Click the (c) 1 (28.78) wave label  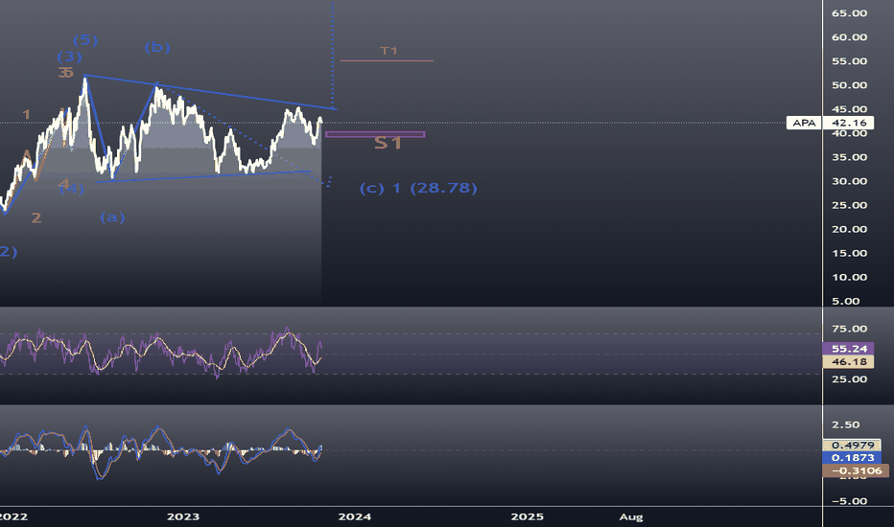click(418, 188)
